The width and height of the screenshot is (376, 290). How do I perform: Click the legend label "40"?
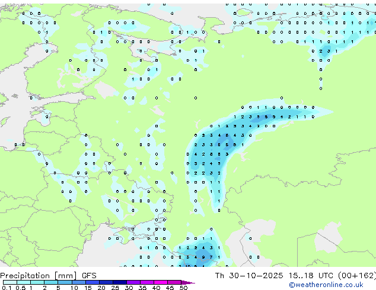[x=156, y=288]
